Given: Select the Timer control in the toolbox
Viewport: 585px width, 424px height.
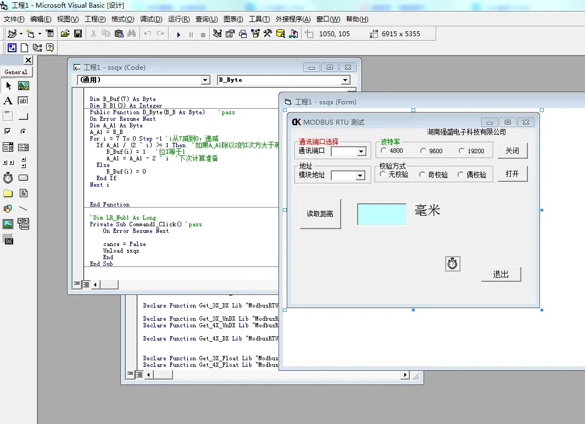Looking at the screenshot, I should (8, 178).
